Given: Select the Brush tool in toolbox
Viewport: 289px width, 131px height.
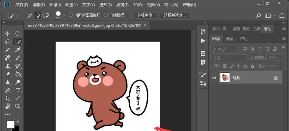Looking at the screenshot, I should (x=18, y=58).
